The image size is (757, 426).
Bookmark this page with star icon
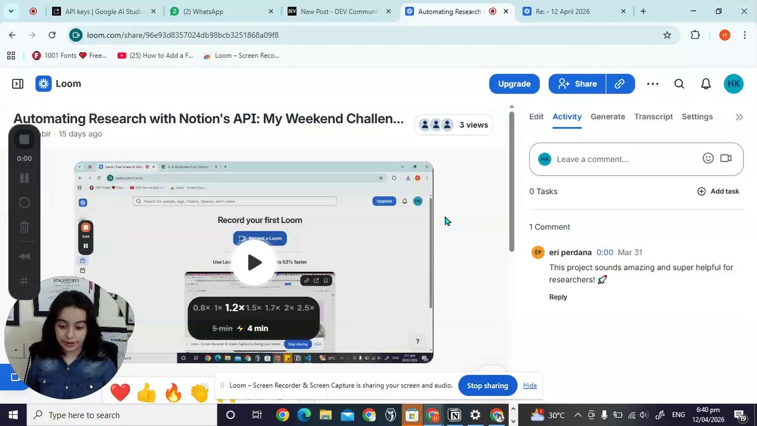tap(667, 35)
